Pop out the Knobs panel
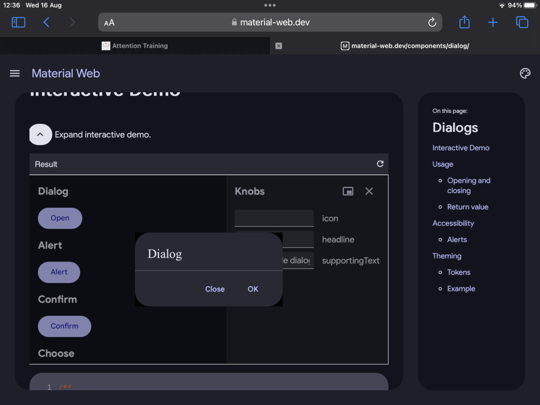Viewport: 540px width, 405px height. pos(348,191)
